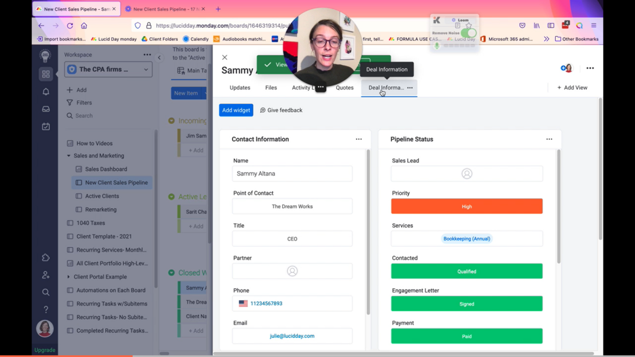Viewport: 635px width, 357px height.
Task: Close the Sammy item panel with X
Action: (x=224, y=58)
